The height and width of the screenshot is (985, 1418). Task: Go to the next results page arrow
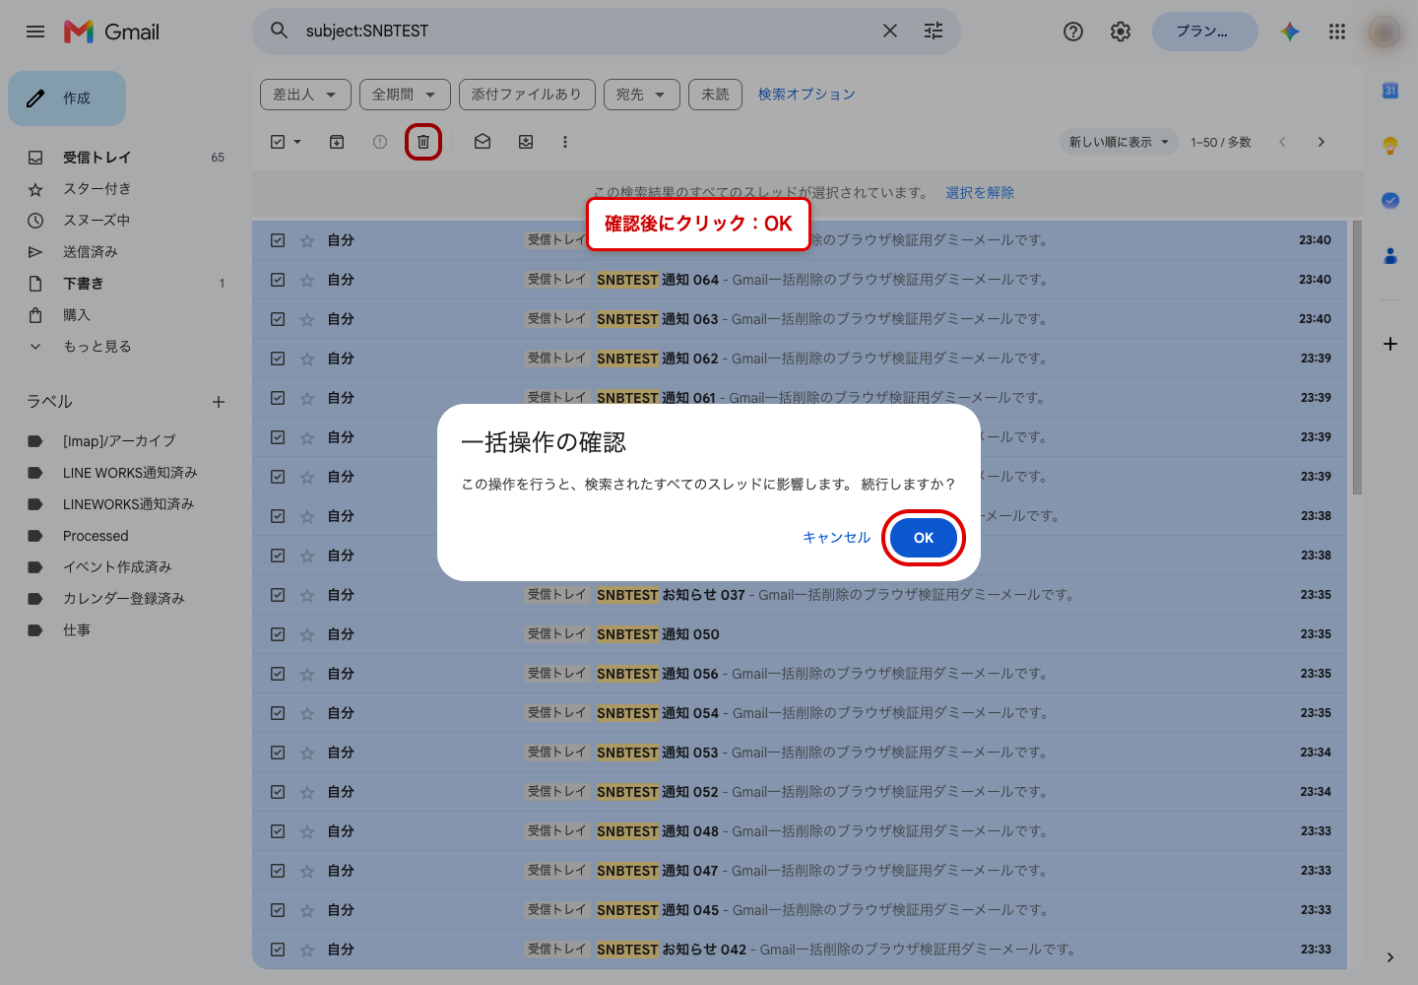[x=1321, y=142]
